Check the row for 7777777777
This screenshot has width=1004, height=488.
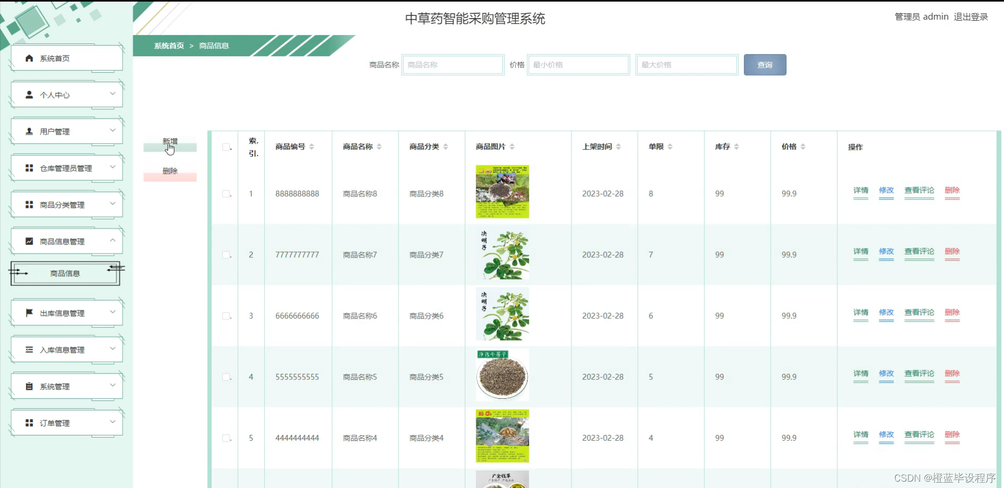tap(226, 255)
